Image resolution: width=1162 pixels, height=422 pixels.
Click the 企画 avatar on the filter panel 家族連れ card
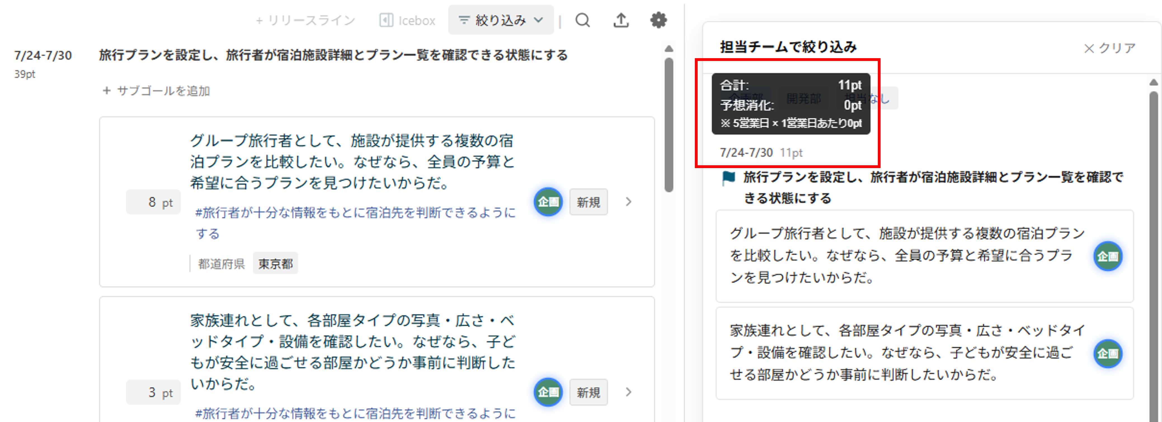tap(1108, 354)
